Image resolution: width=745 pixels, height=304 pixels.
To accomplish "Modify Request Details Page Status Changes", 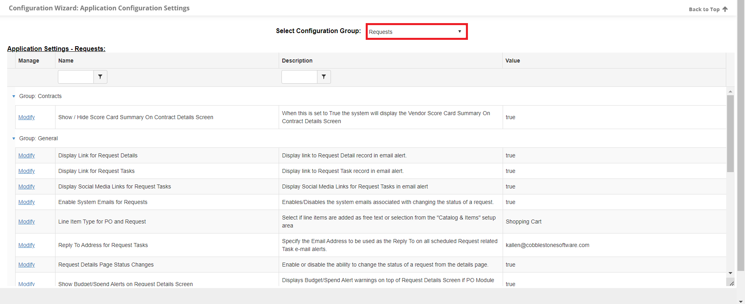I will [26, 265].
